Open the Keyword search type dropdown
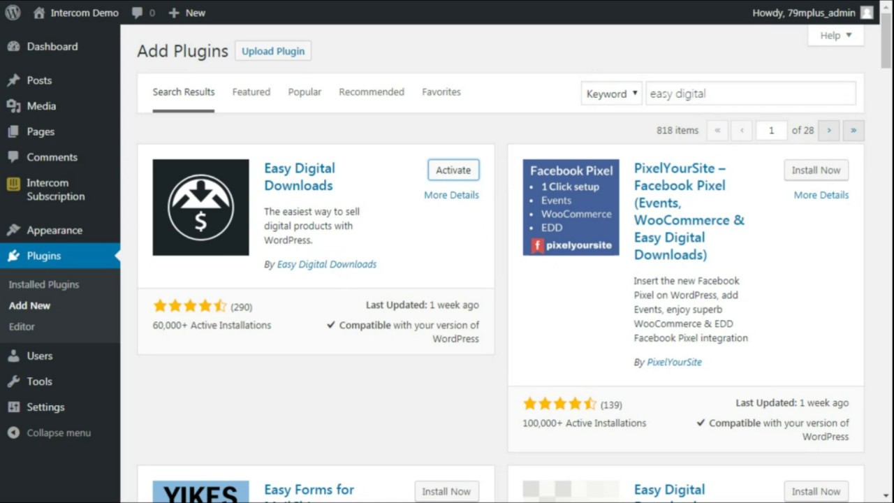The height and width of the screenshot is (503, 894). coord(611,94)
